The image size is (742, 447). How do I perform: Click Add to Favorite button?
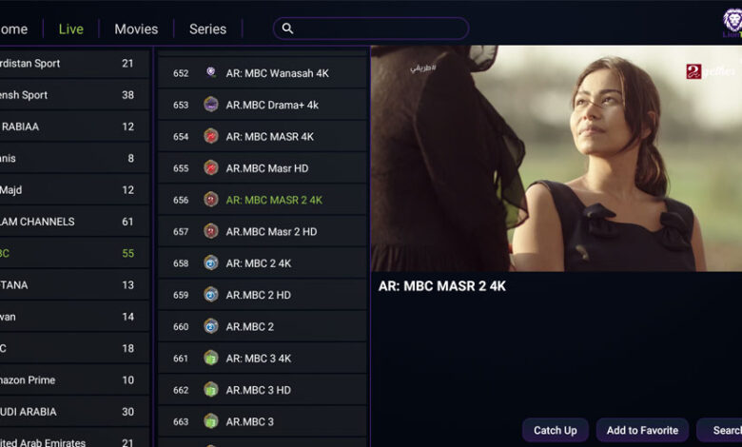(x=642, y=431)
